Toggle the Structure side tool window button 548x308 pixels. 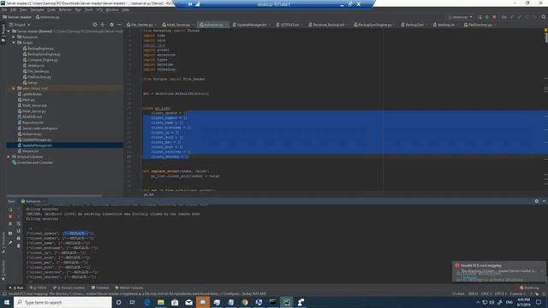[x=3, y=243]
